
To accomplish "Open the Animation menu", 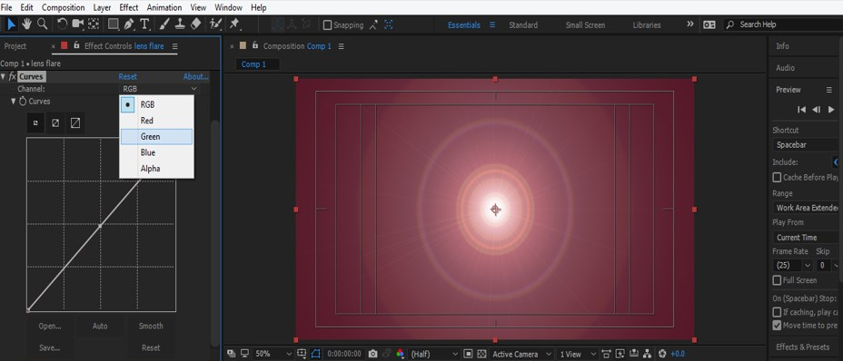I will [164, 7].
